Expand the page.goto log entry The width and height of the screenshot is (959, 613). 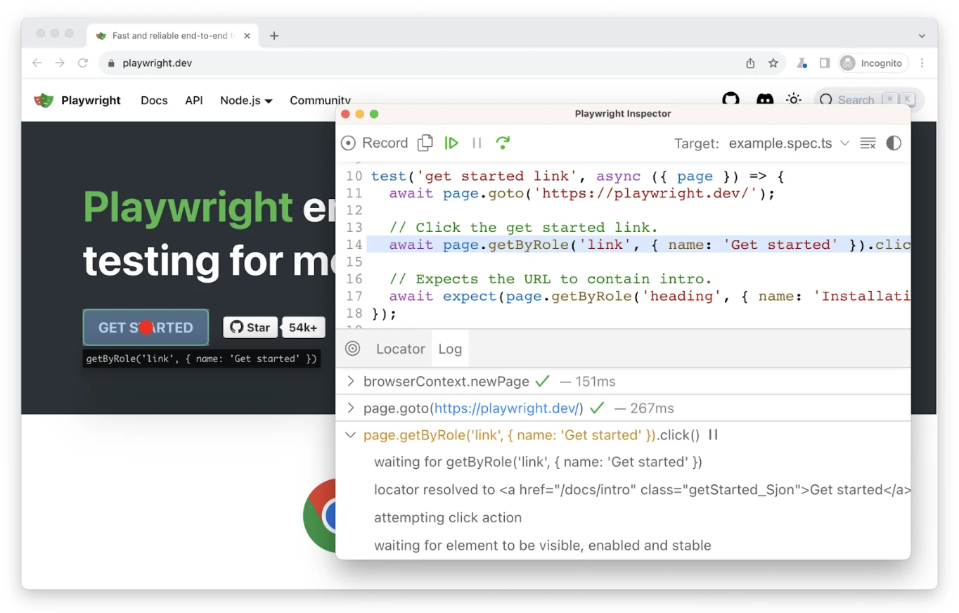click(x=351, y=408)
